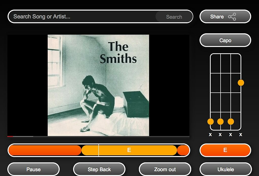259x176 pixels.
Task: Click the share network icon
Action: [232, 17]
